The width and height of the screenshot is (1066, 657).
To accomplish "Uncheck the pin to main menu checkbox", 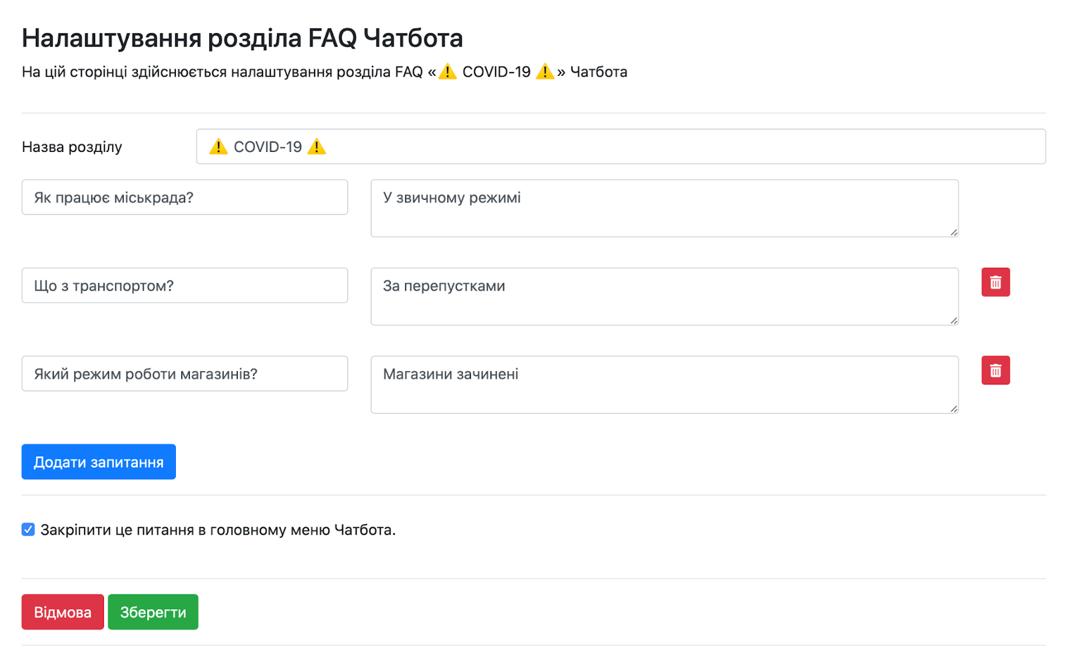I will [28, 530].
